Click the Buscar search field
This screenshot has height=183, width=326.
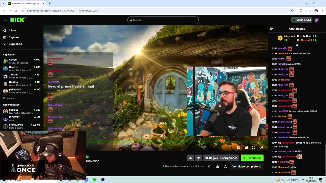[163, 20]
